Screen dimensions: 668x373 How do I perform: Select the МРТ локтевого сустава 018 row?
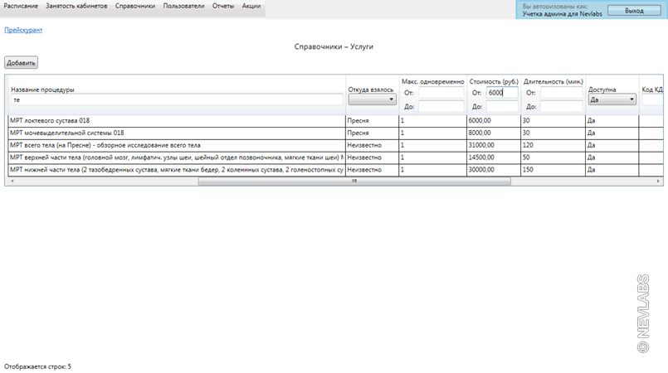(176, 120)
